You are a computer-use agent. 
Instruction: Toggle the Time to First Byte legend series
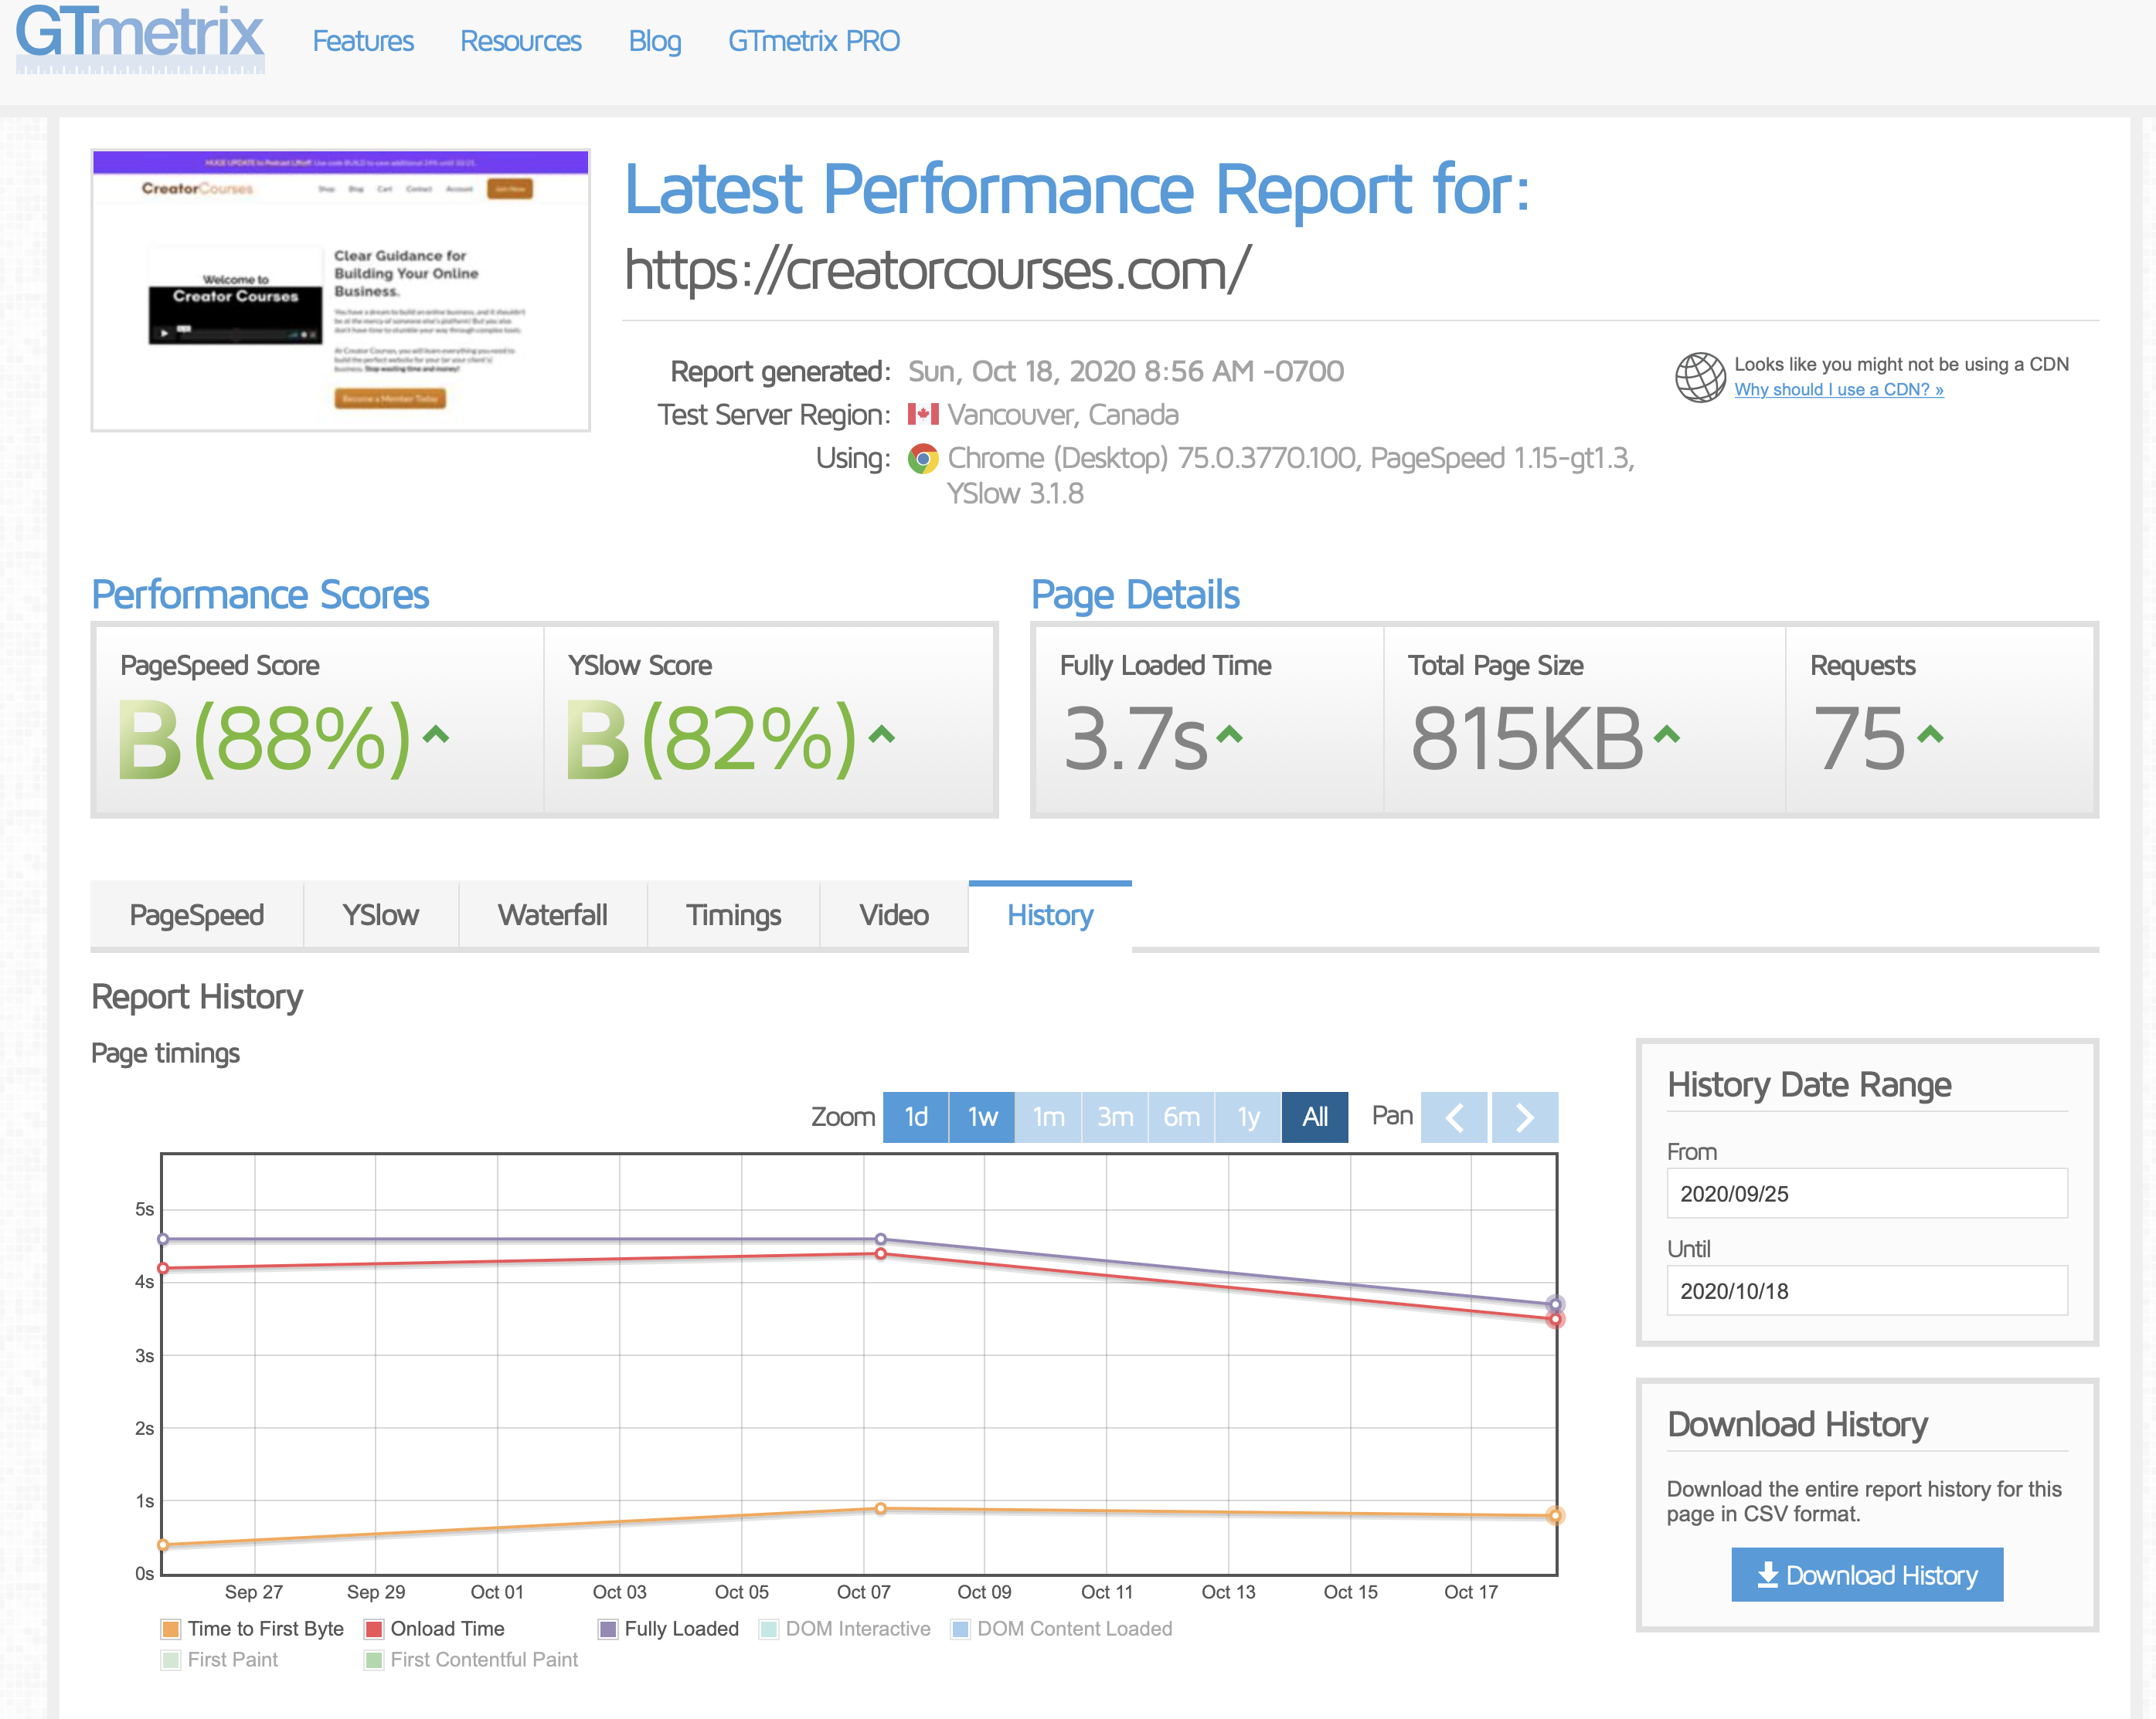[252, 1628]
